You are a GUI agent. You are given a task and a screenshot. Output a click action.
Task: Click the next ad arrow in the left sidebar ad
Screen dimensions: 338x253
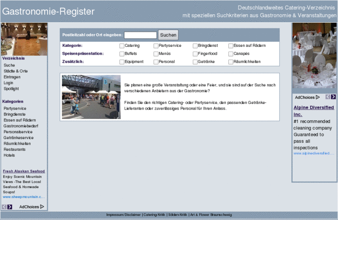click(10, 207)
